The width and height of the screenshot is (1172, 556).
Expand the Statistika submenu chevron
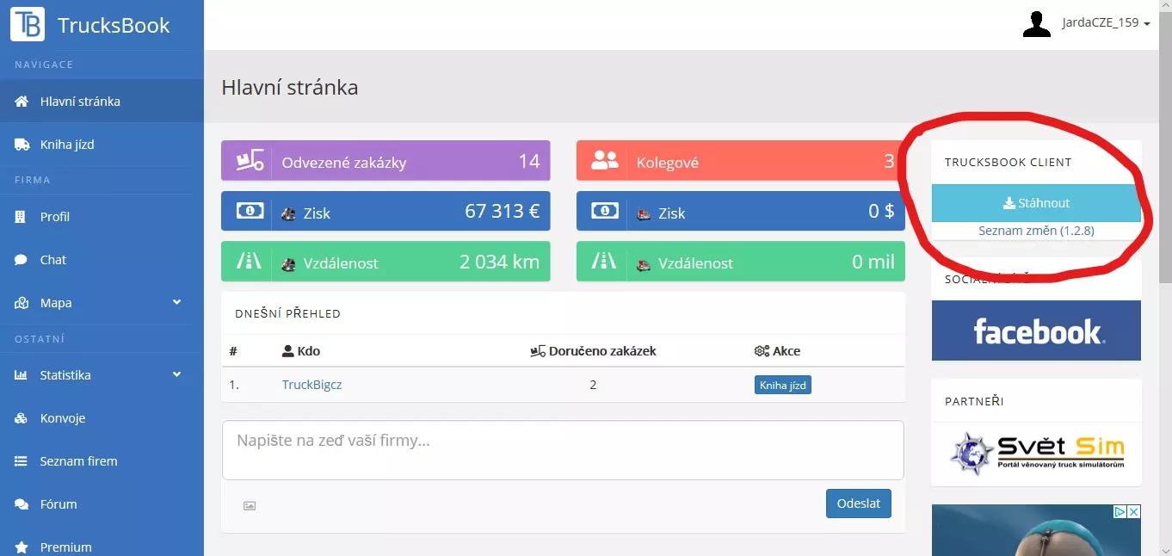[x=177, y=374]
